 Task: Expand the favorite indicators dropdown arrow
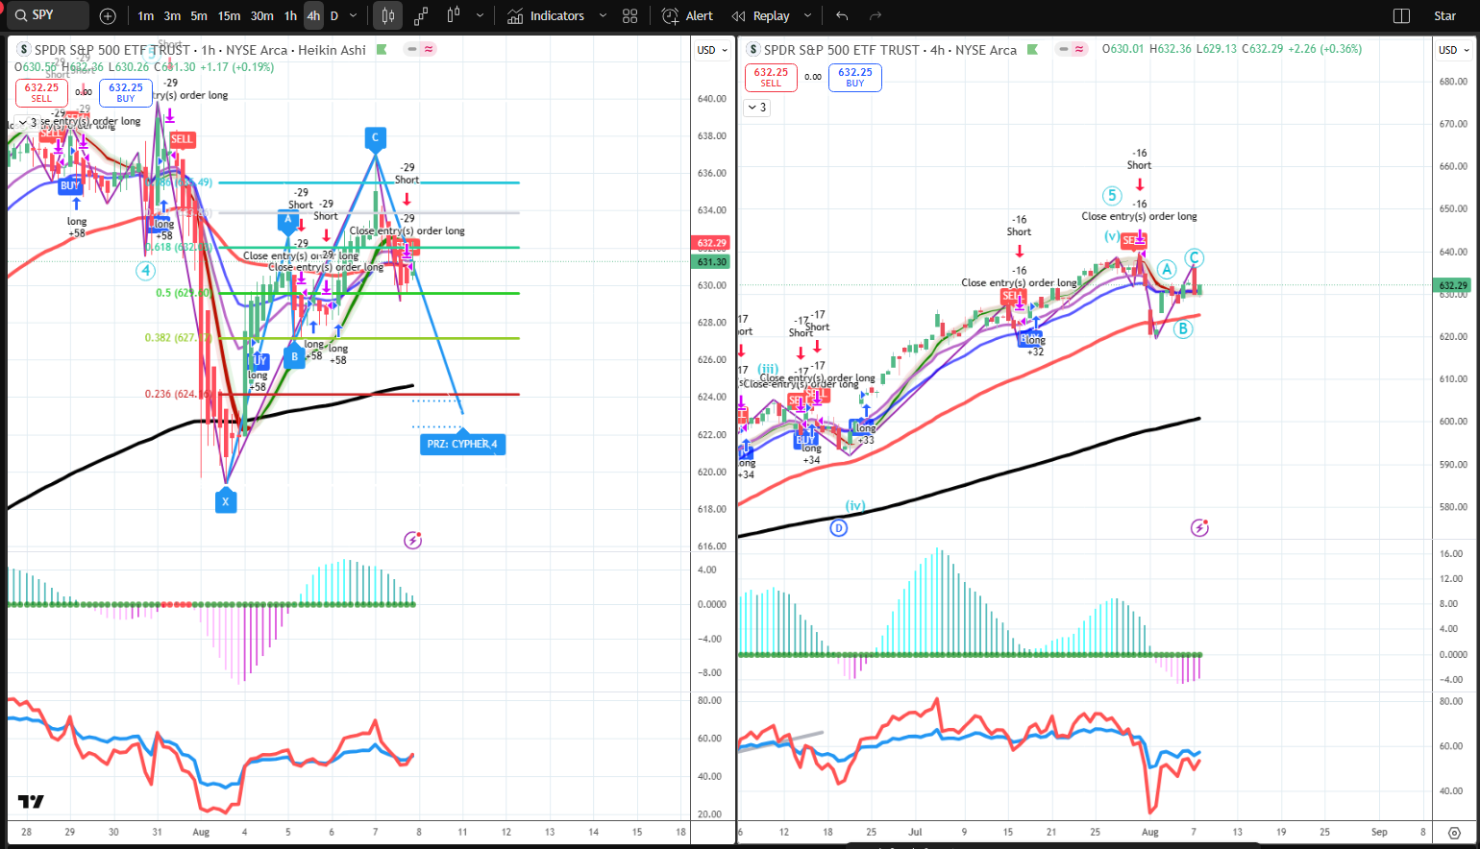tap(603, 15)
